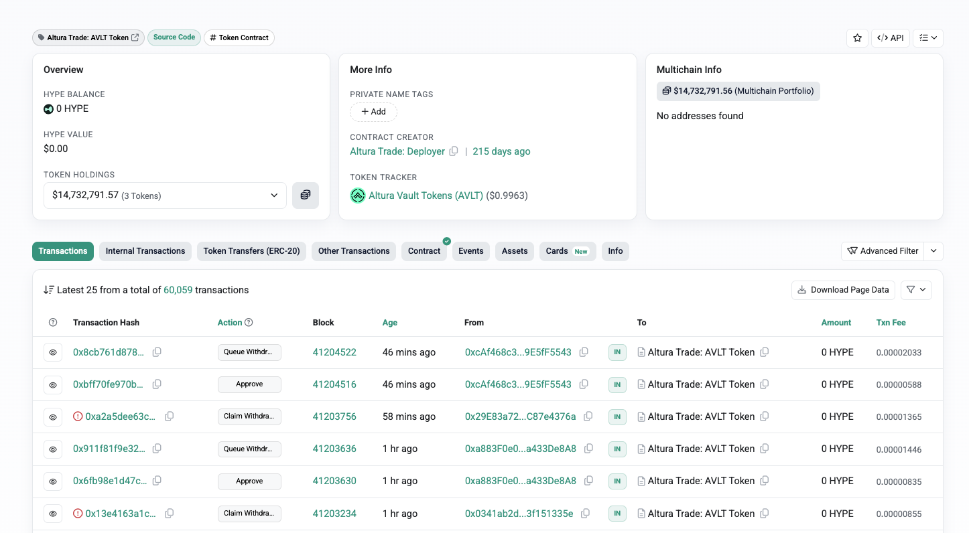Copy transaction hash 0x911f81f9e32

tap(157, 449)
